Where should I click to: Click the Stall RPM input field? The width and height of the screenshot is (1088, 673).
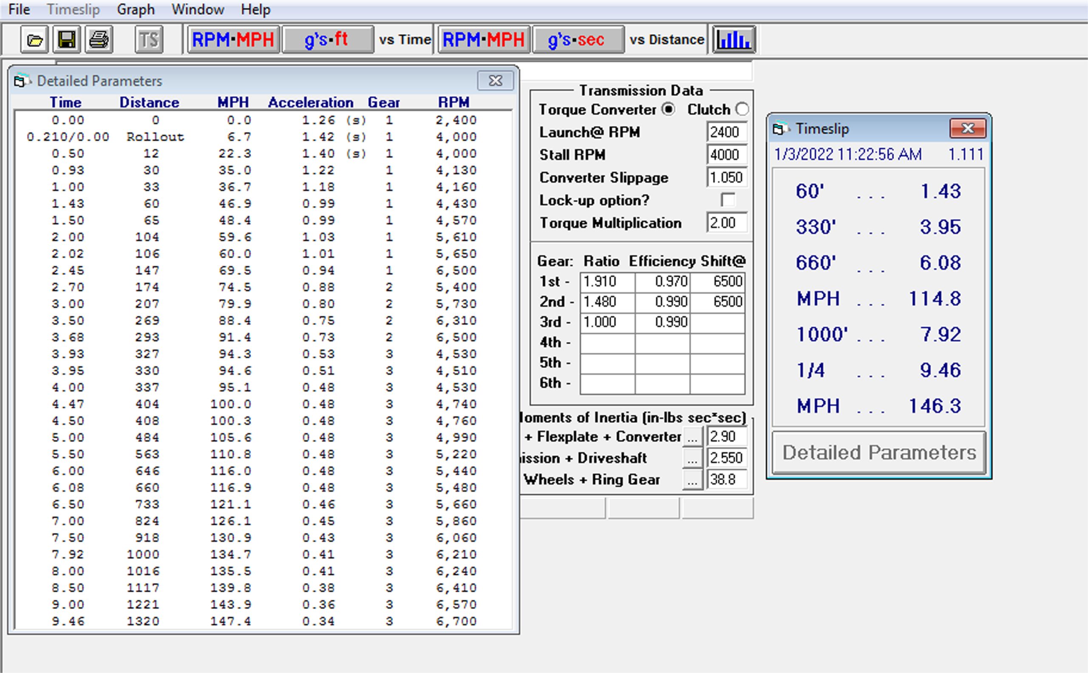[x=726, y=155]
